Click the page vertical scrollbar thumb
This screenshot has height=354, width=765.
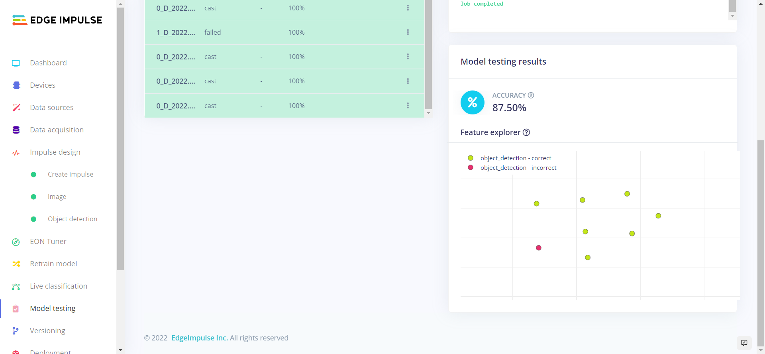click(x=761, y=243)
